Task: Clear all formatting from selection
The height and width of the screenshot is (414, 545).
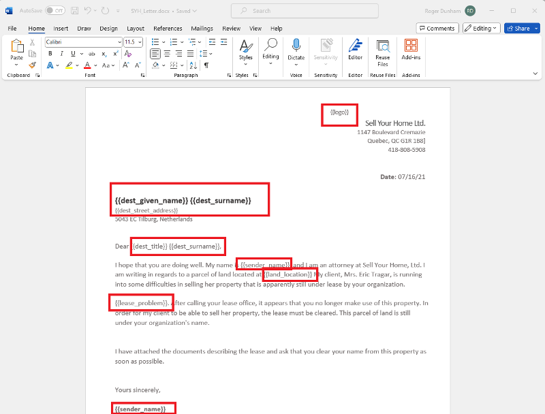Action: click(x=128, y=54)
